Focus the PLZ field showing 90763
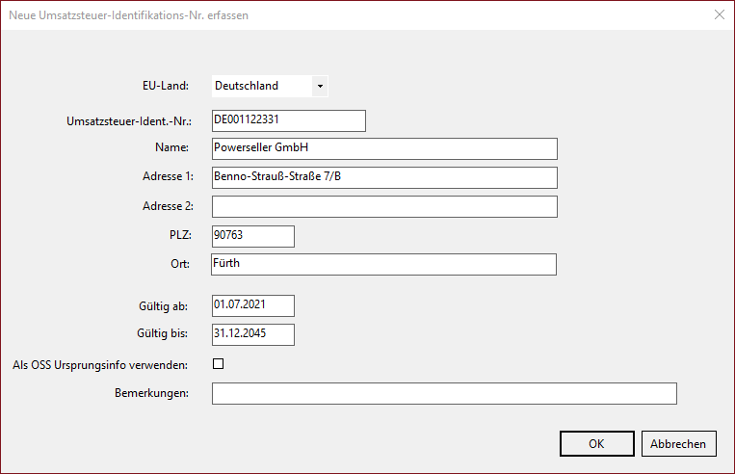The width and height of the screenshot is (735, 474). pos(252,236)
